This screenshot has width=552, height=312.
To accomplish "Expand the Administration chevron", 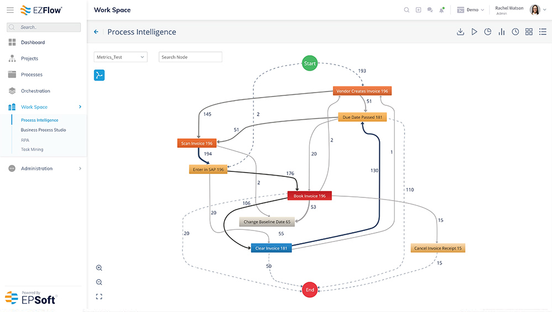I will pos(80,169).
